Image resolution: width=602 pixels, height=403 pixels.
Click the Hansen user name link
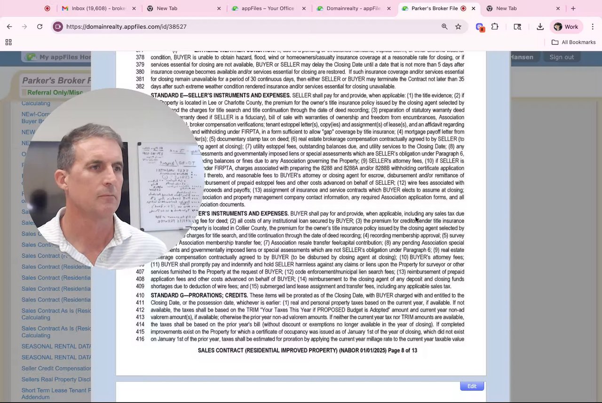pos(522,57)
